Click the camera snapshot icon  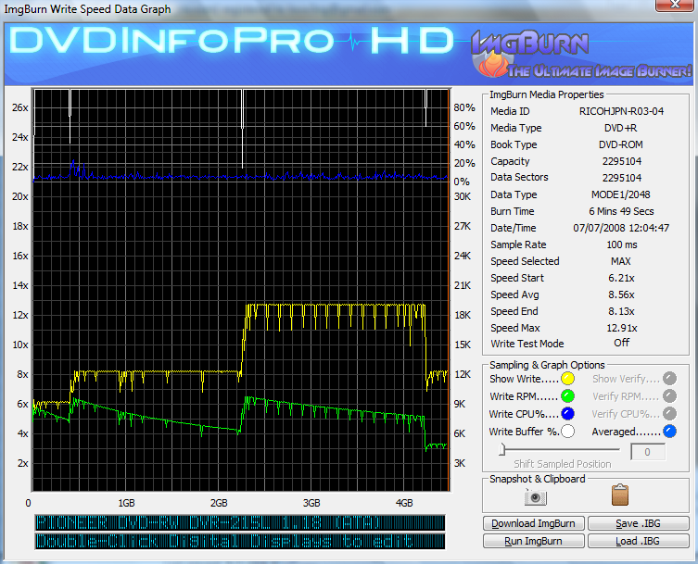coord(535,496)
